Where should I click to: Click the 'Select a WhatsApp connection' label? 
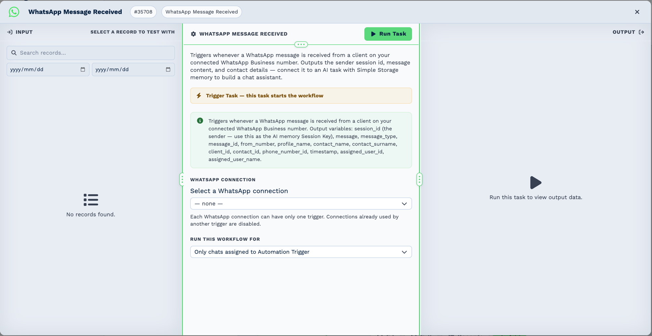[239, 191]
